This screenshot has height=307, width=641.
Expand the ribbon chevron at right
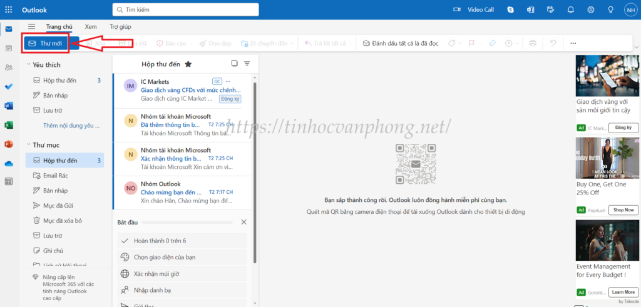coord(636,49)
